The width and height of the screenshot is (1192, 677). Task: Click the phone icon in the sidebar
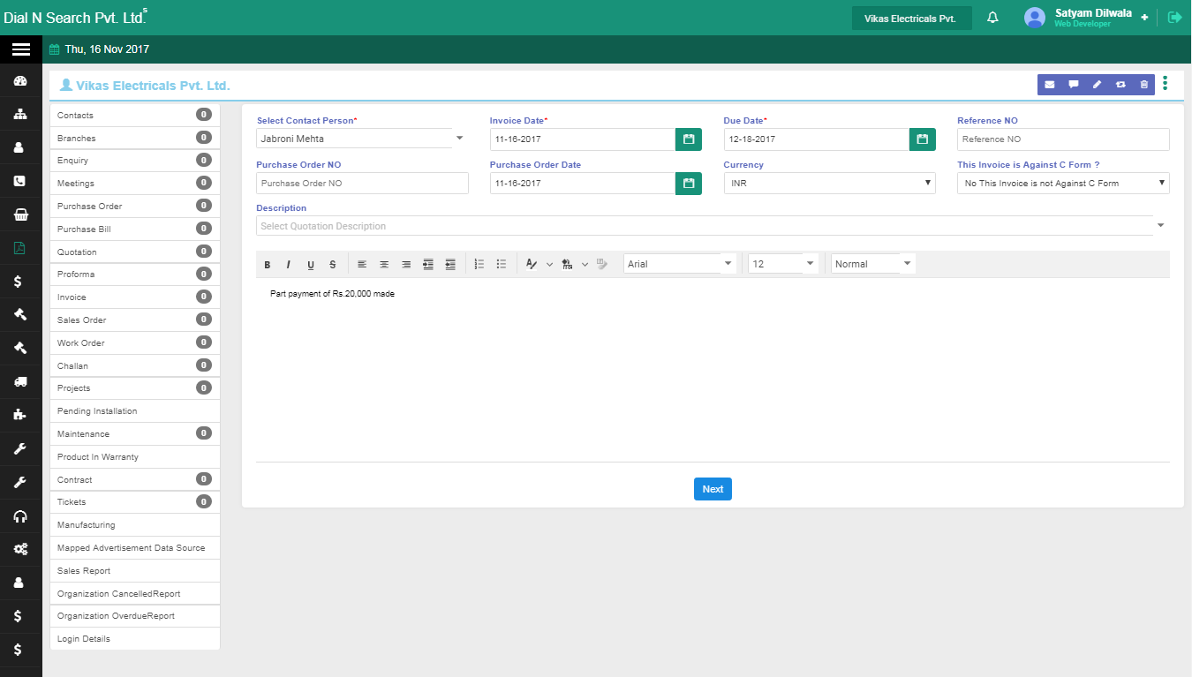(x=20, y=181)
